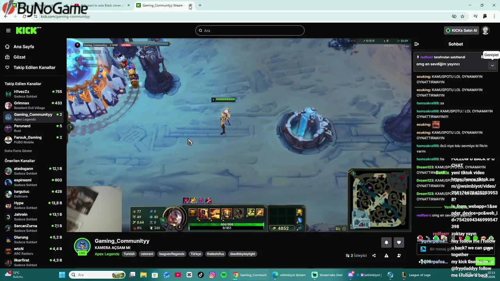This screenshot has height=281, width=500.
Task: Click the Ara search field in Kick
Action: [250, 30]
